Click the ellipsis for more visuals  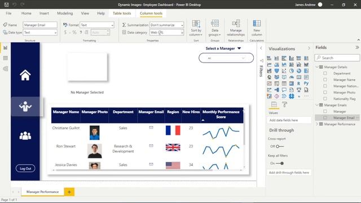[306, 96]
